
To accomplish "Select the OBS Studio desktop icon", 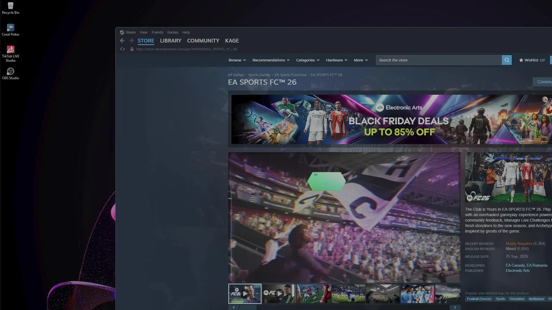I will coord(10,74).
